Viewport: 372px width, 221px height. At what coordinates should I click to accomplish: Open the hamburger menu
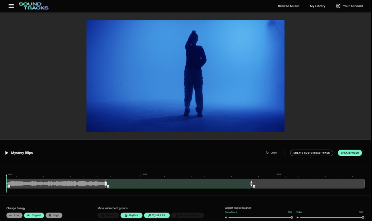click(x=11, y=6)
